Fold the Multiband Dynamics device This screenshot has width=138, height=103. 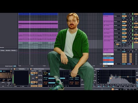click(x=32, y=69)
